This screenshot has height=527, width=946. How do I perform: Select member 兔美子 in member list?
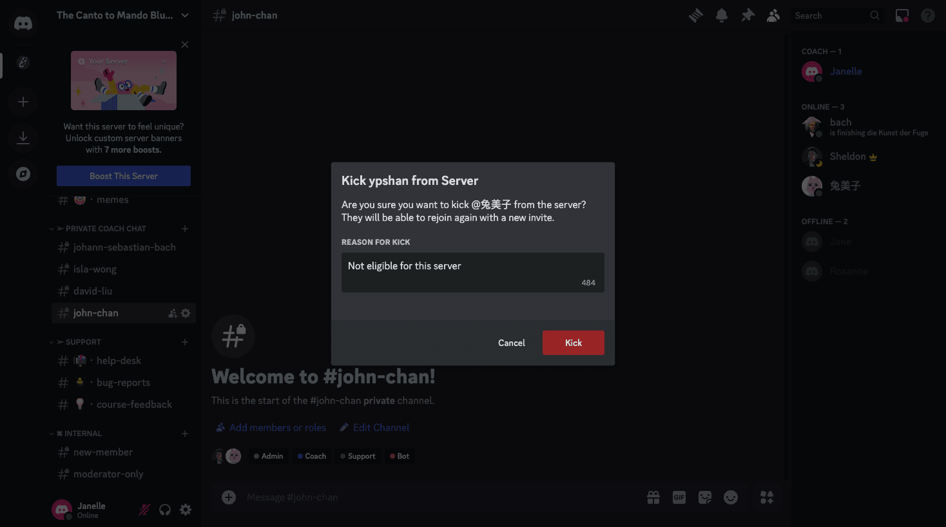(866, 186)
